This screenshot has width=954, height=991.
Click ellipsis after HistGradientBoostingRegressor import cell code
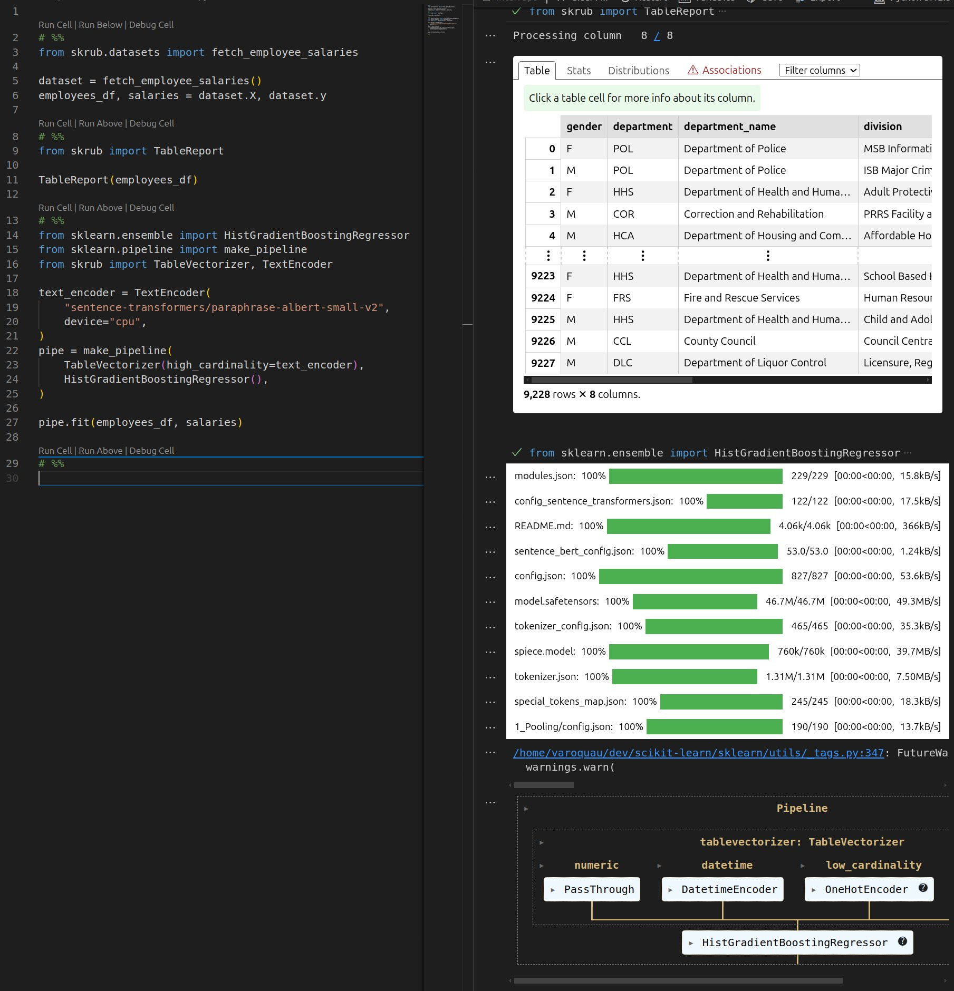[x=908, y=453]
